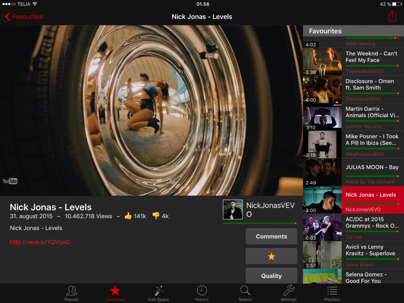This screenshot has height=303, width=404.
Task: Select 'Avicii vs Lenny Kravitz - Superlove' title
Action: [370, 250]
